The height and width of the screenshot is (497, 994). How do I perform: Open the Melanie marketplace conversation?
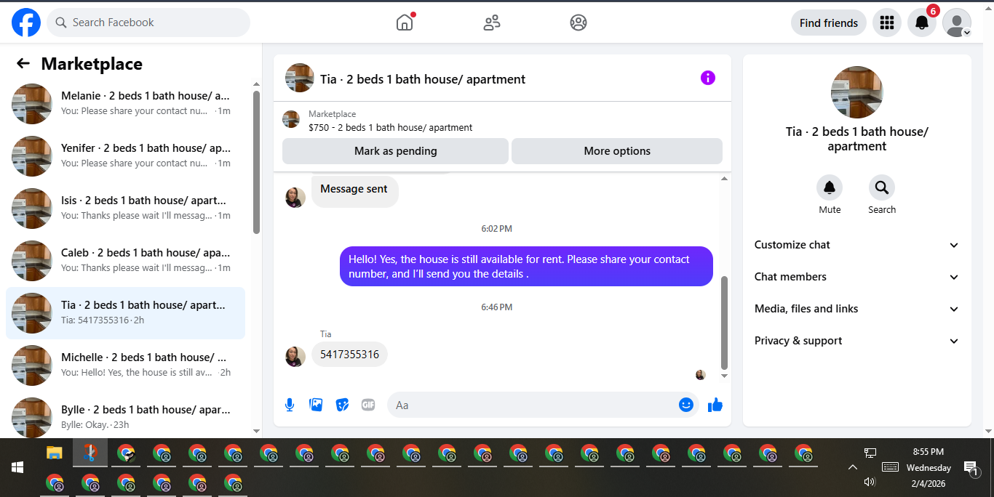pyautogui.click(x=125, y=104)
